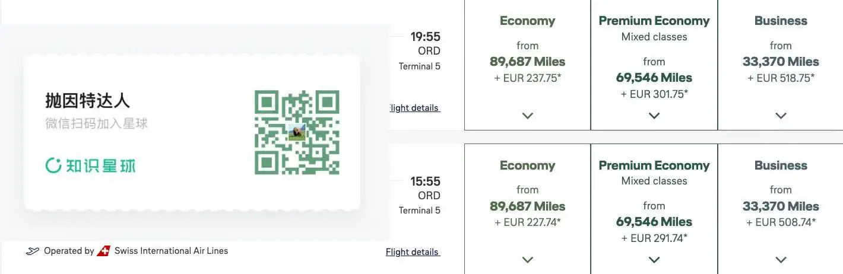Click the 19:55 arrival time
The image size is (843, 274).
pos(426,37)
